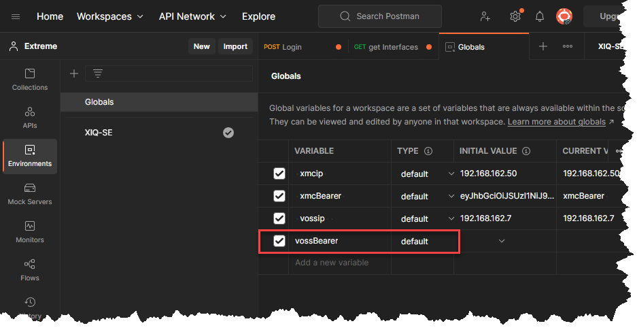Click the New button
The height and width of the screenshot is (330, 637).
point(201,46)
